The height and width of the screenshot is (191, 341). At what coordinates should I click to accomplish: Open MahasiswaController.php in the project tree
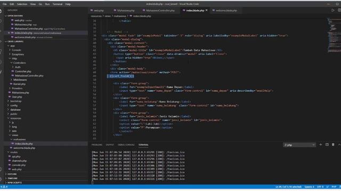coord(29,75)
